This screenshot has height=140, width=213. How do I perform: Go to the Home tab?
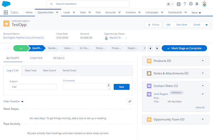point(29,12)
